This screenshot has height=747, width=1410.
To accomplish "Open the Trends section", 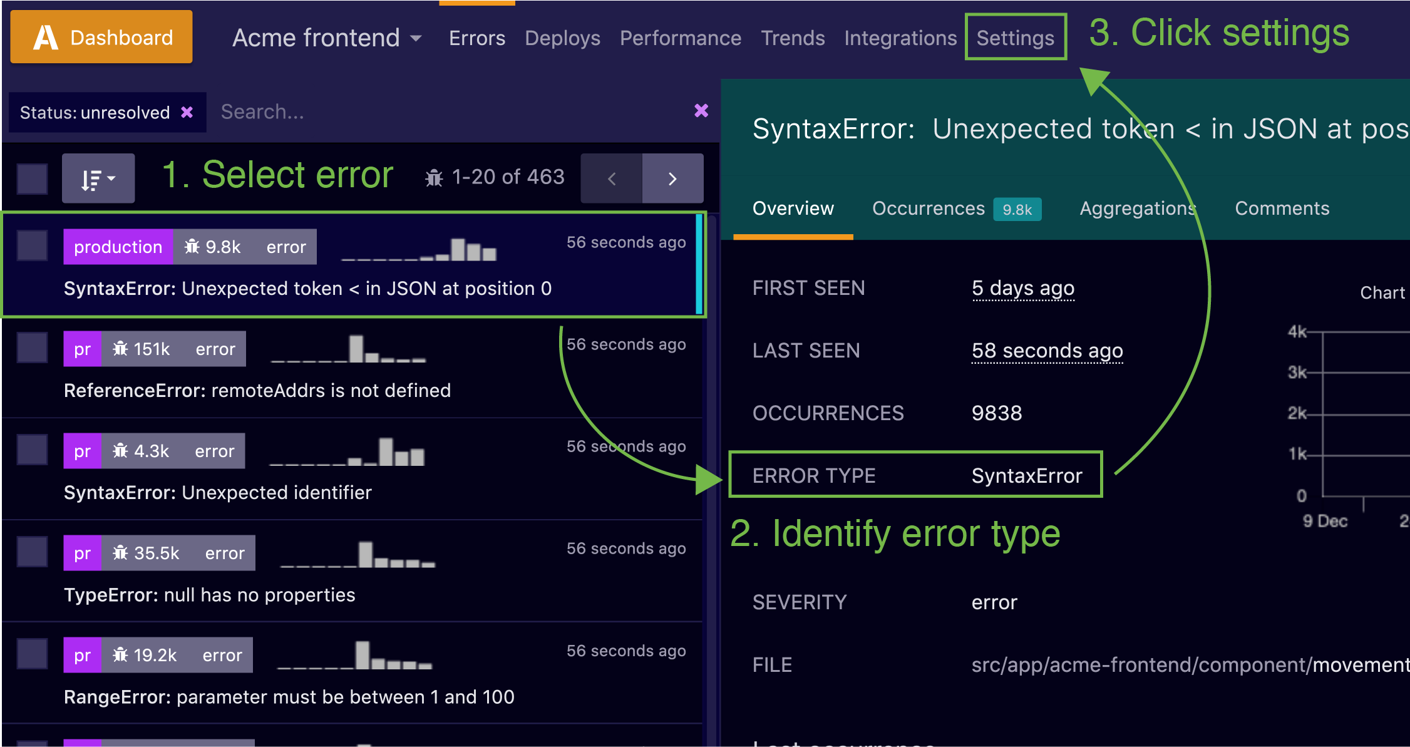I will (793, 38).
